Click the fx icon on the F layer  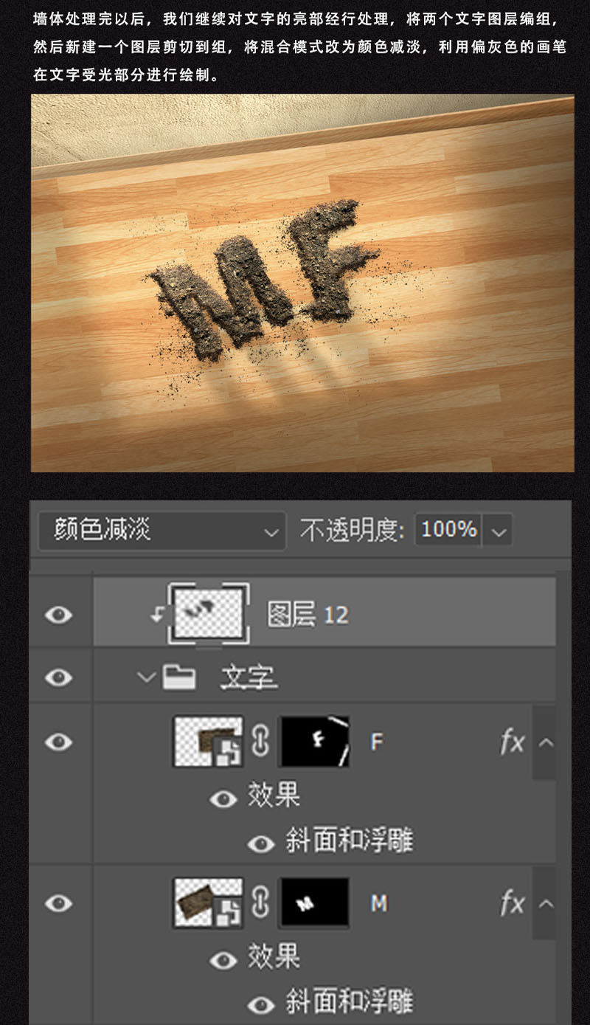tap(512, 742)
